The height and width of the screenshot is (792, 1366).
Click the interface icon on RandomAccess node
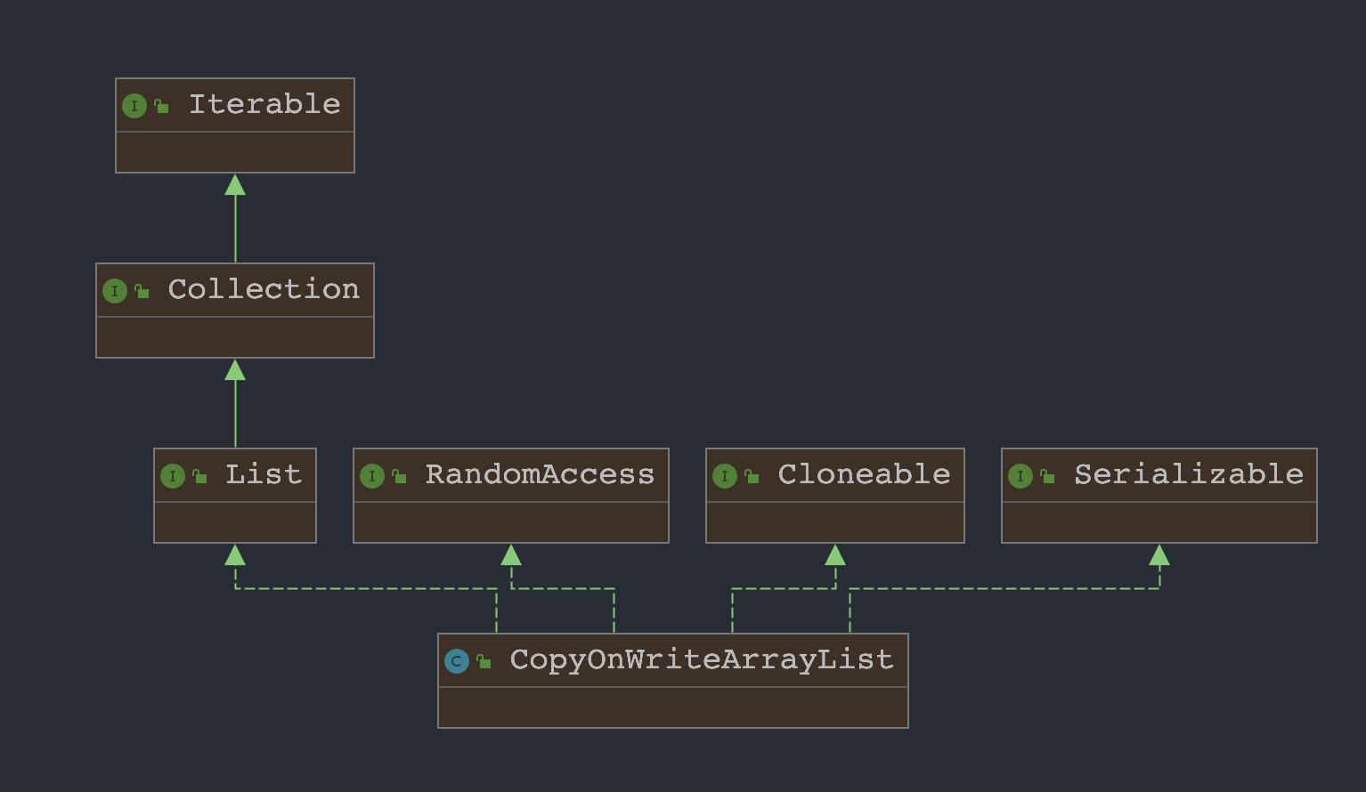[372, 476]
